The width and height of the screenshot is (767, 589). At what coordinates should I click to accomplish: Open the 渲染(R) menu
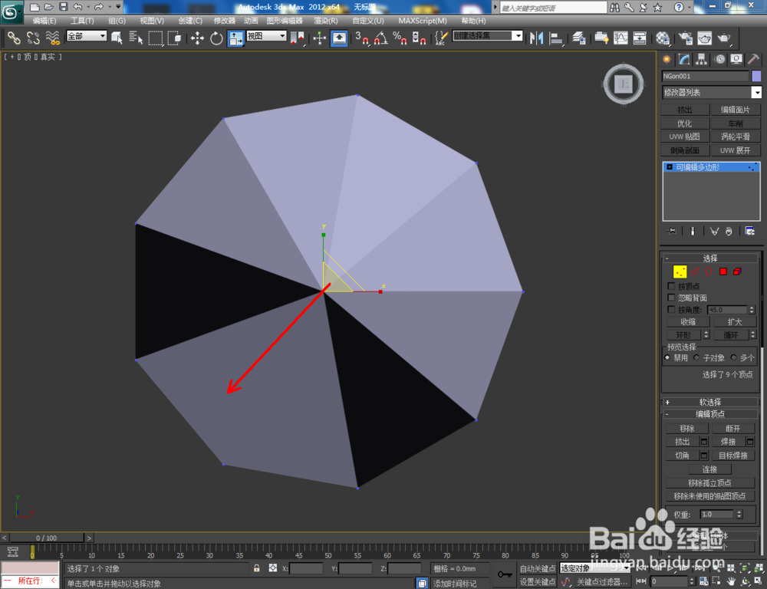coord(325,21)
